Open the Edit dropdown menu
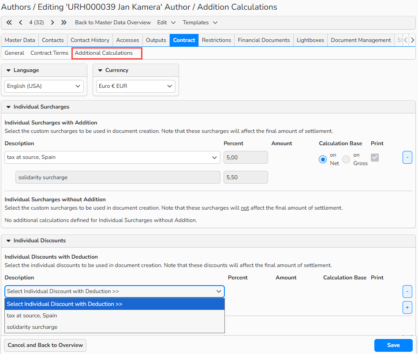418x354 pixels. [x=166, y=23]
